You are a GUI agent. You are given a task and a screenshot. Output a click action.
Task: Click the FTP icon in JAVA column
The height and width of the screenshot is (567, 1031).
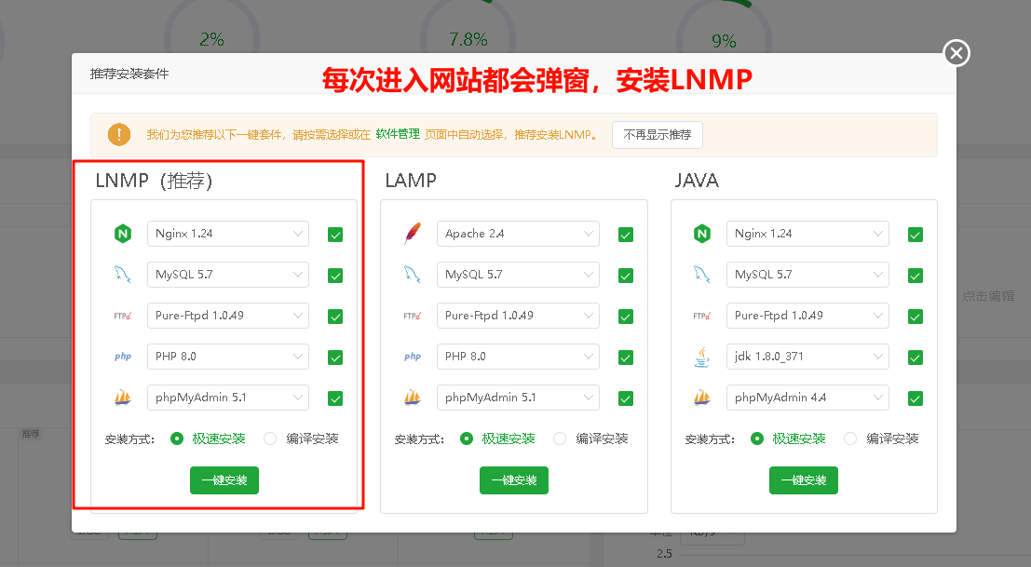[x=701, y=316]
